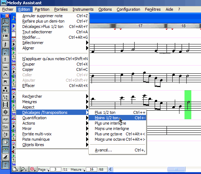Select Moins une interligne

click(x=117, y=129)
